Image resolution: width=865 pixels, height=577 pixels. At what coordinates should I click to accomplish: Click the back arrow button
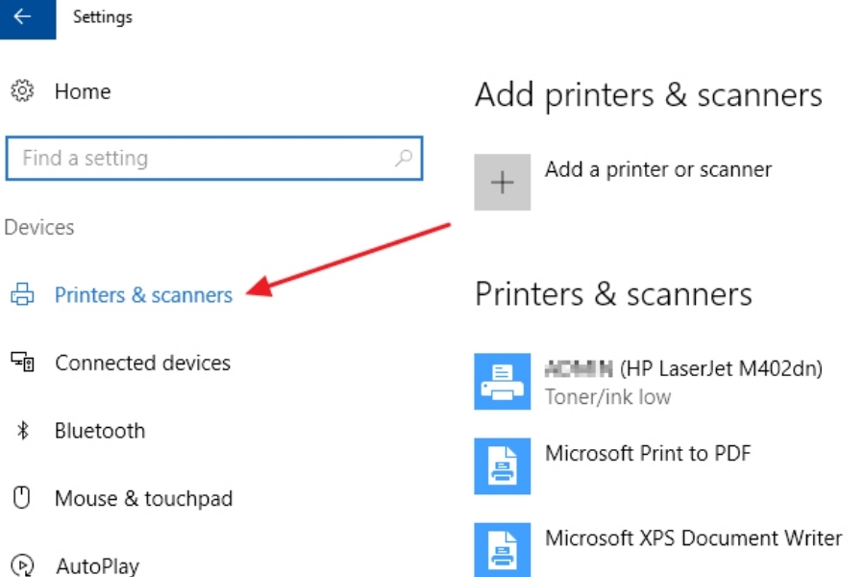(x=23, y=17)
